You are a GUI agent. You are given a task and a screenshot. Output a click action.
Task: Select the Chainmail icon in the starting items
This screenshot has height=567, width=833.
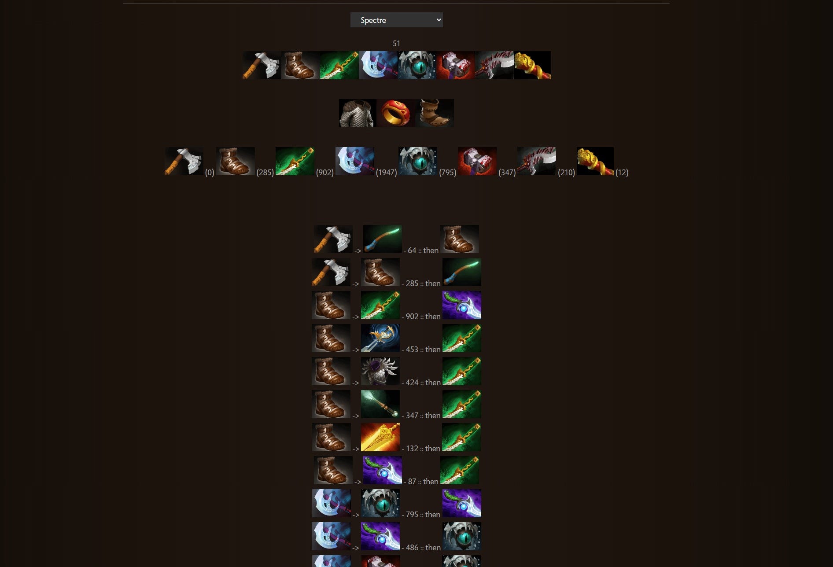[358, 113]
